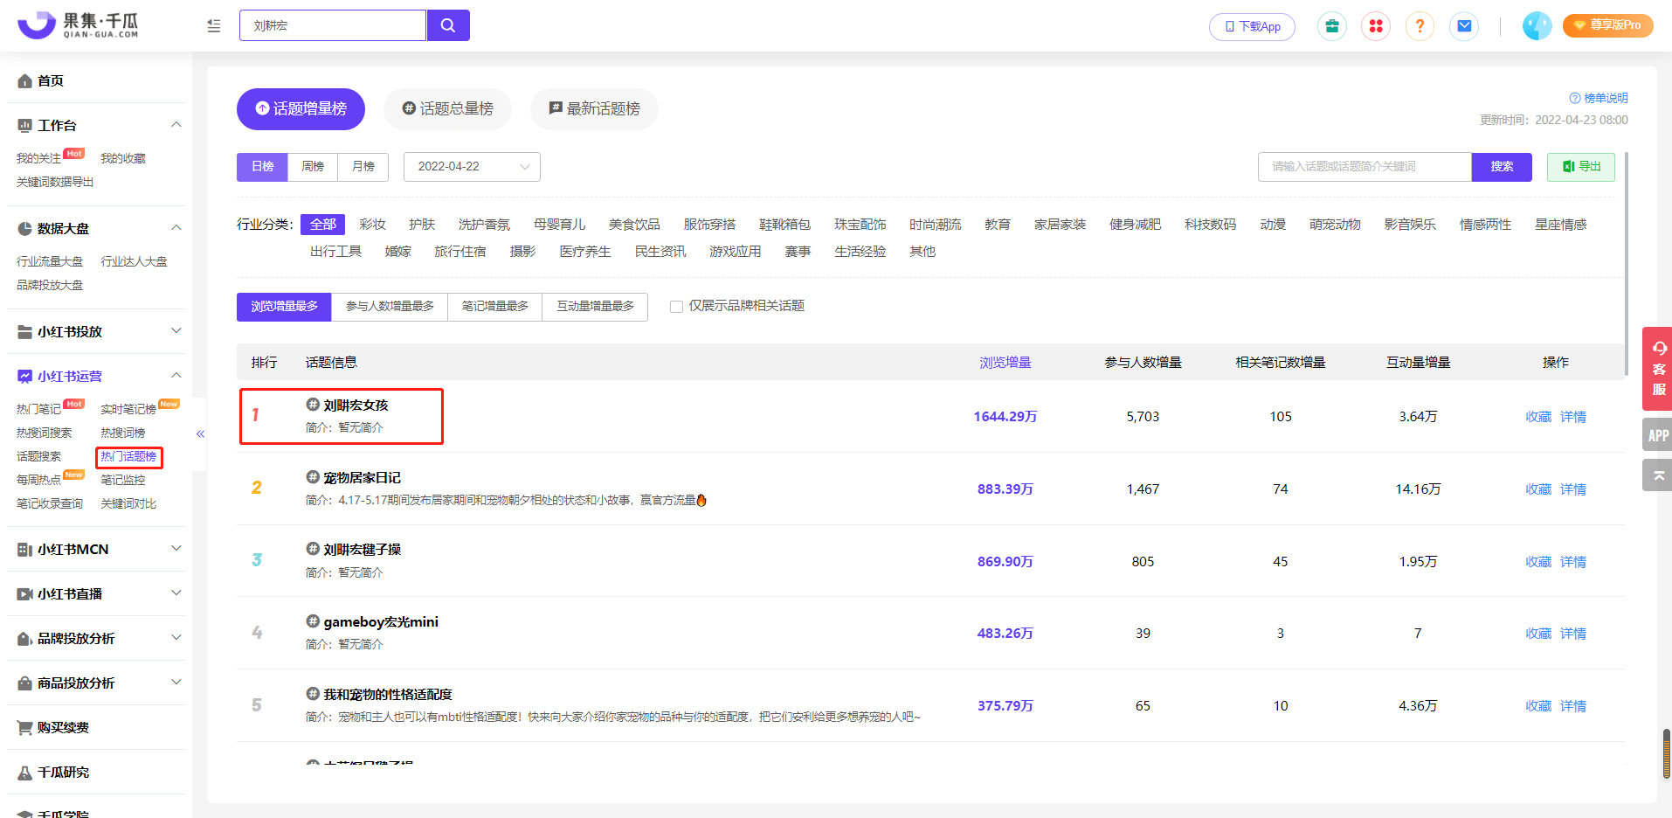Click the 果集·千瓜 logo

pos(79,25)
